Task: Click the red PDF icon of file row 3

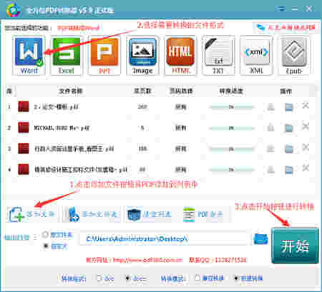Action: click(24, 148)
